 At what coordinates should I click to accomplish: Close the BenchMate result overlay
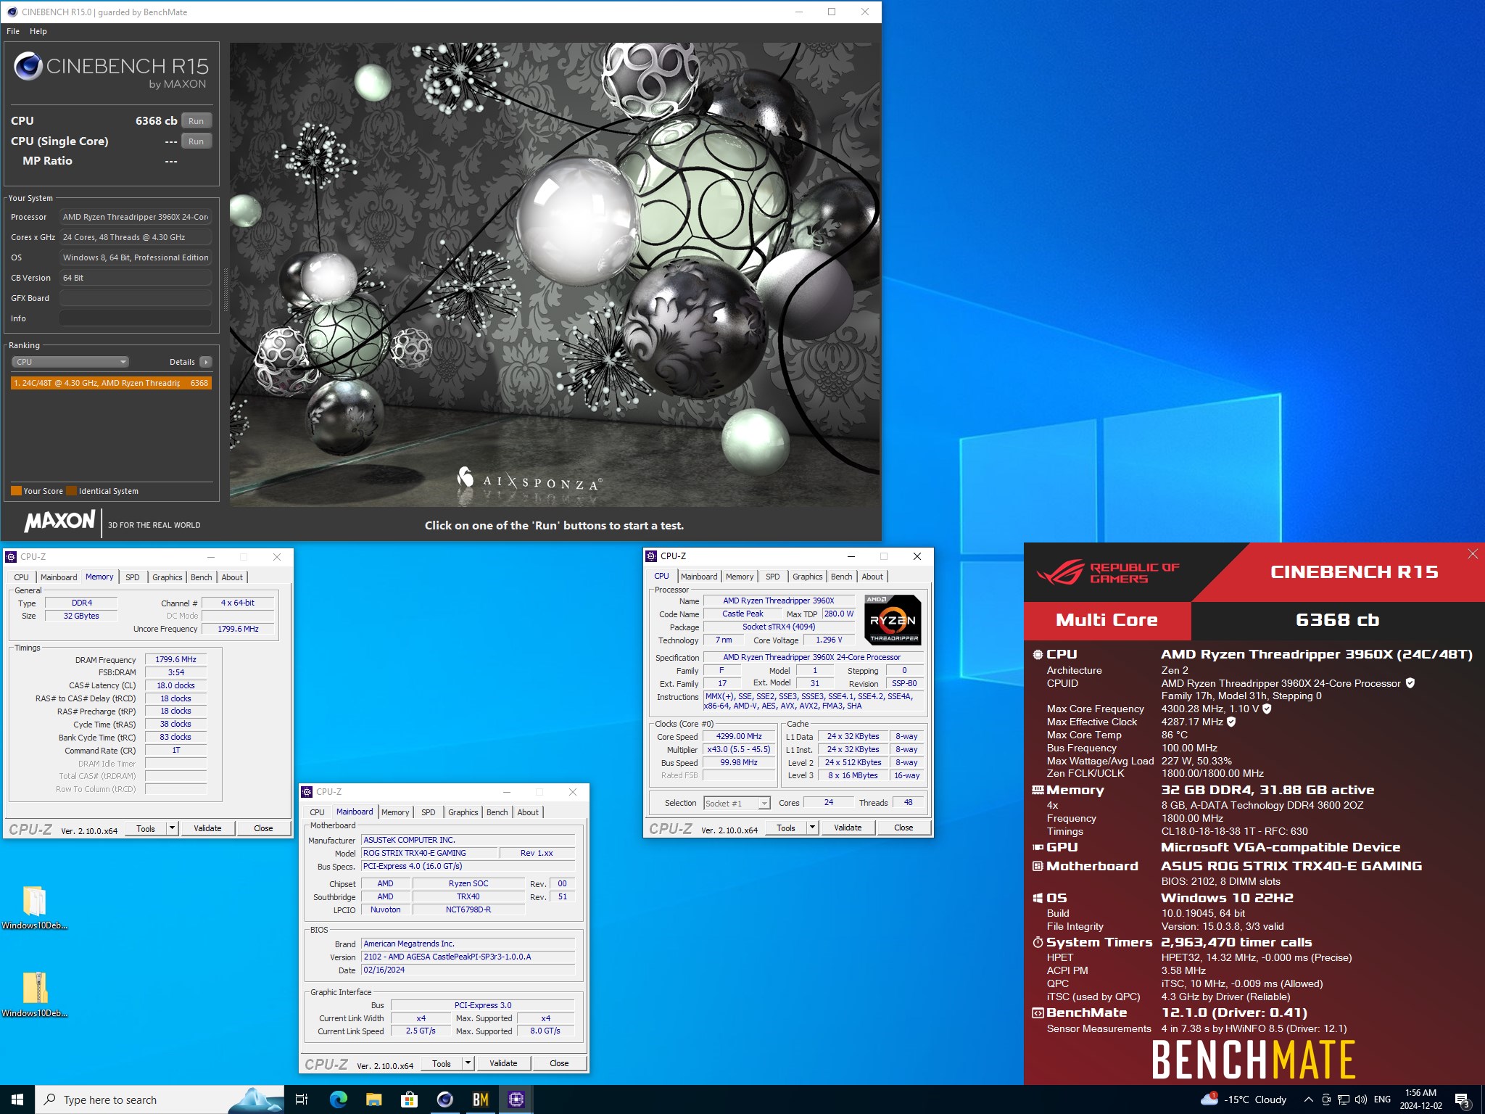(x=1473, y=554)
